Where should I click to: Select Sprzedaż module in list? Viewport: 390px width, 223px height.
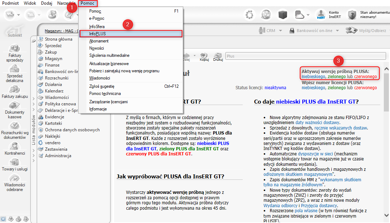pyautogui.click(x=53, y=45)
